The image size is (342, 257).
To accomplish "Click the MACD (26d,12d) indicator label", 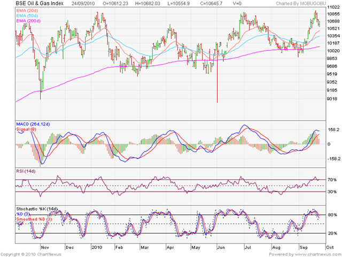I will click(33, 124).
